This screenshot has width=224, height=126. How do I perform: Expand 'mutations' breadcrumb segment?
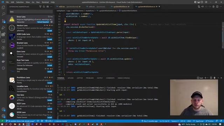tap(90, 11)
